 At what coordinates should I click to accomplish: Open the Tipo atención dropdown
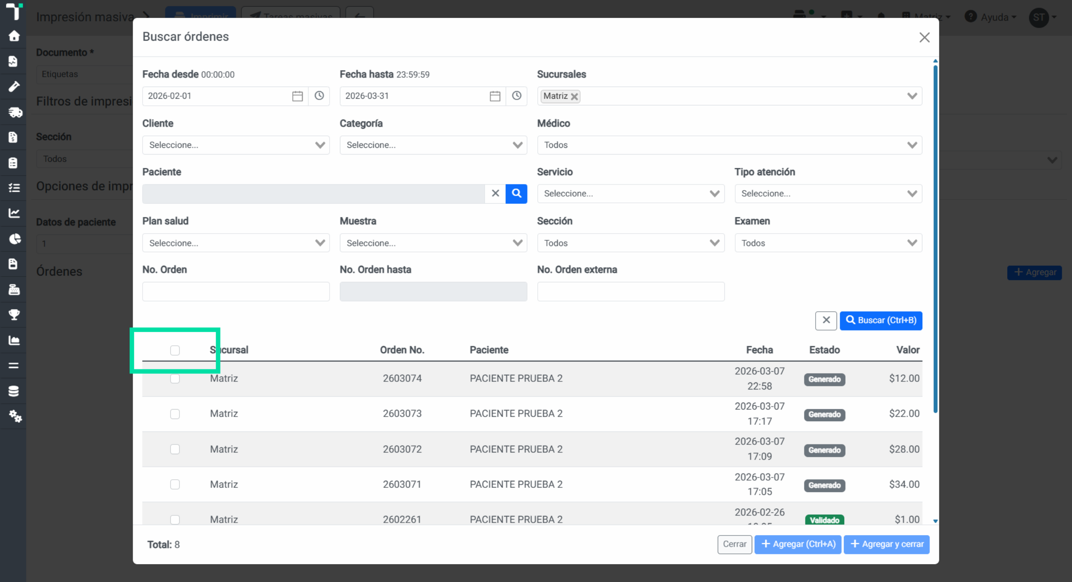click(828, 193)
